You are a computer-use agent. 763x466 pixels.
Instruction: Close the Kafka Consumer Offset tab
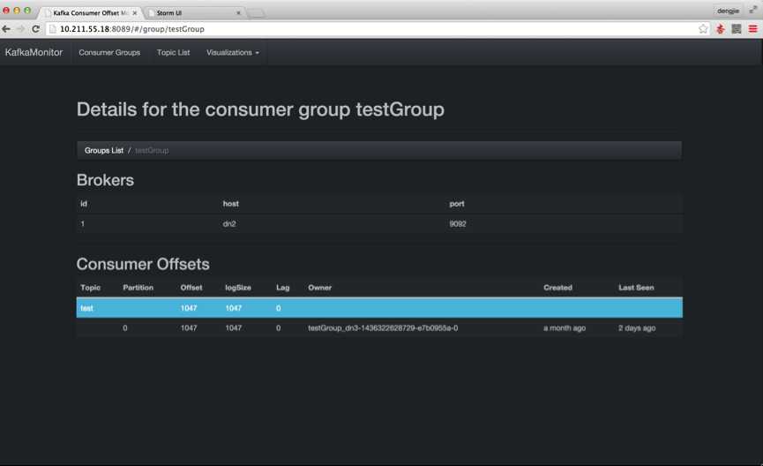click(135, 13)
